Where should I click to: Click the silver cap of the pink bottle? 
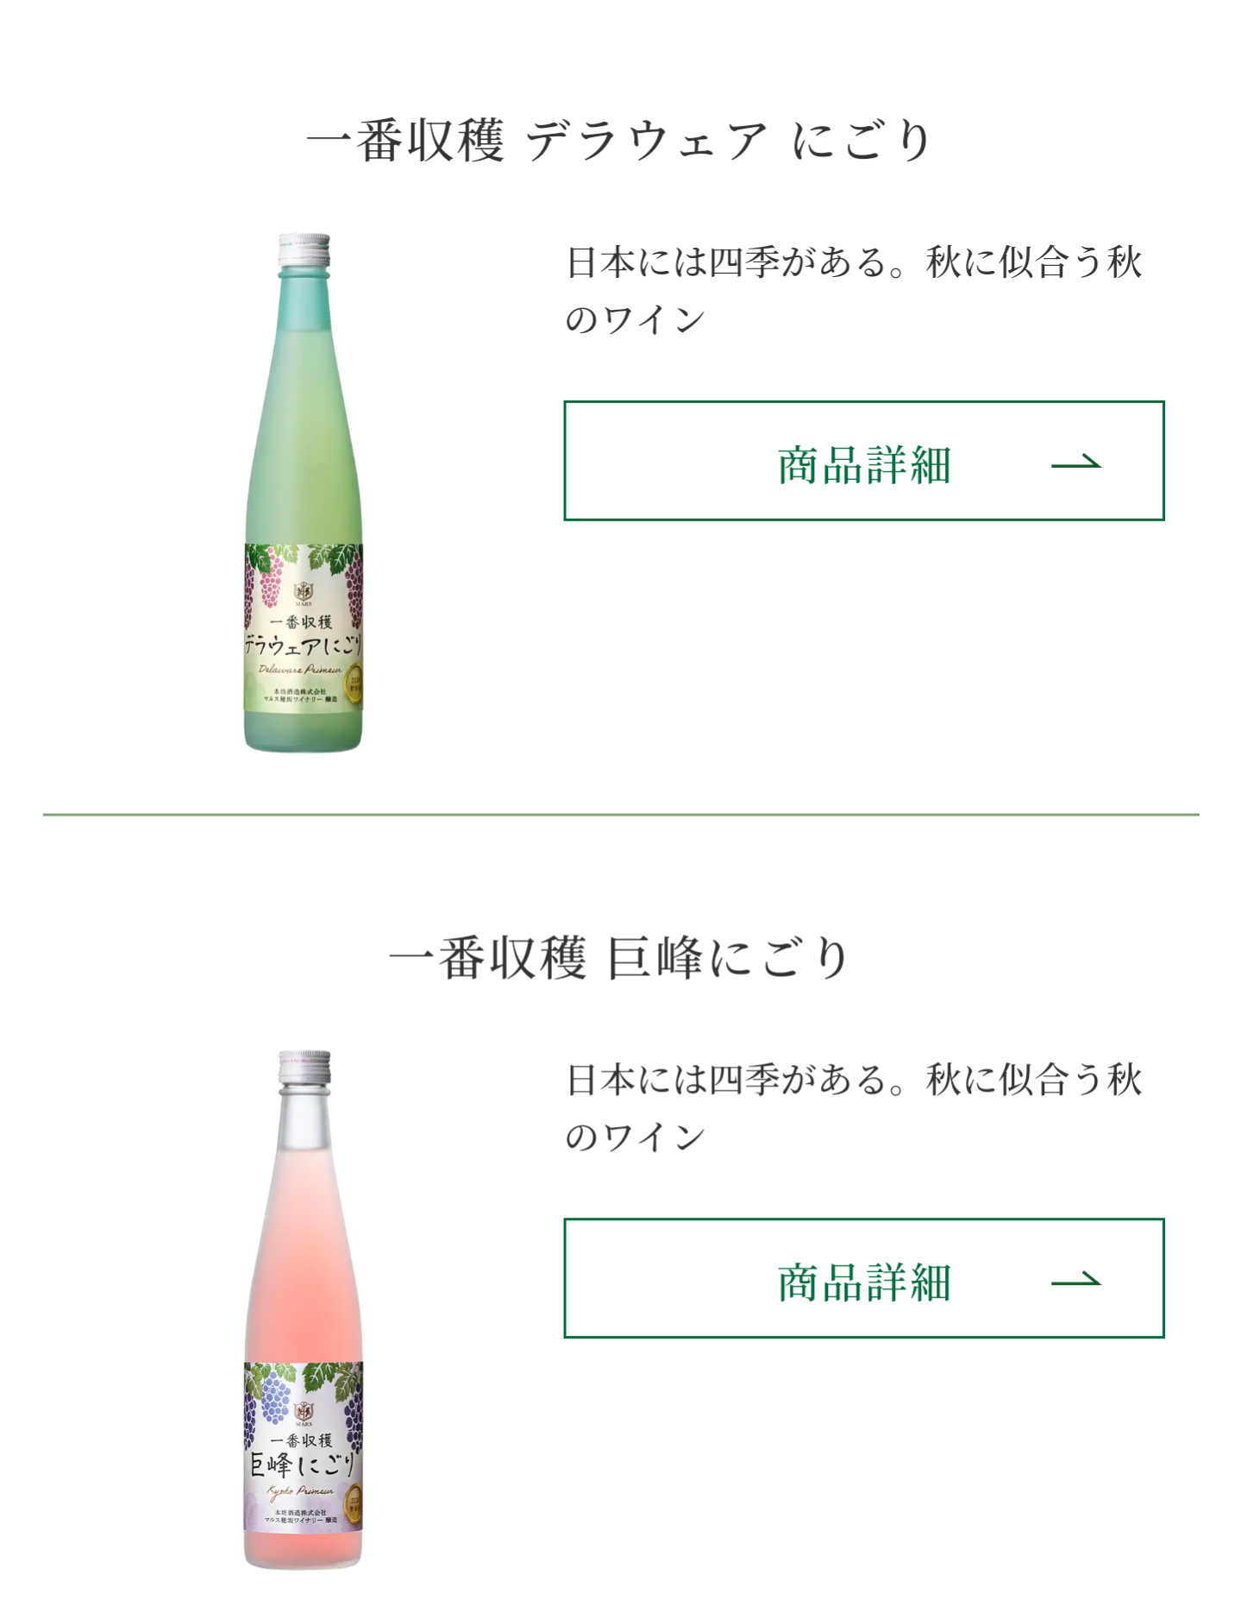click(304, 1068)
